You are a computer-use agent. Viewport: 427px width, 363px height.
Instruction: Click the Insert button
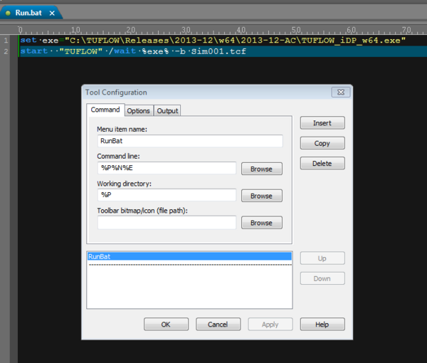coord(322,123)
